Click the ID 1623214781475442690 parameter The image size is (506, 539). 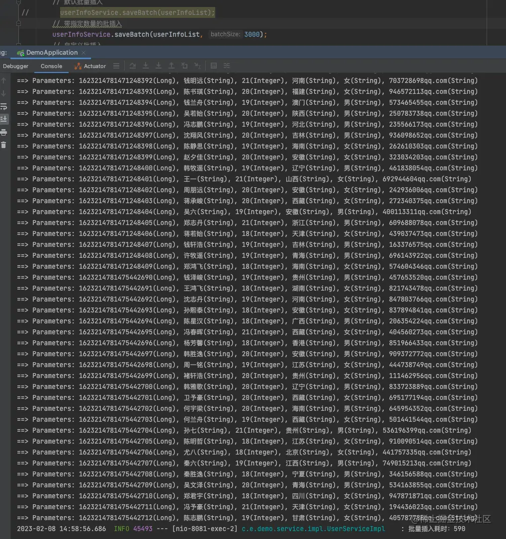pyautogui.click(x=116, y=277)
